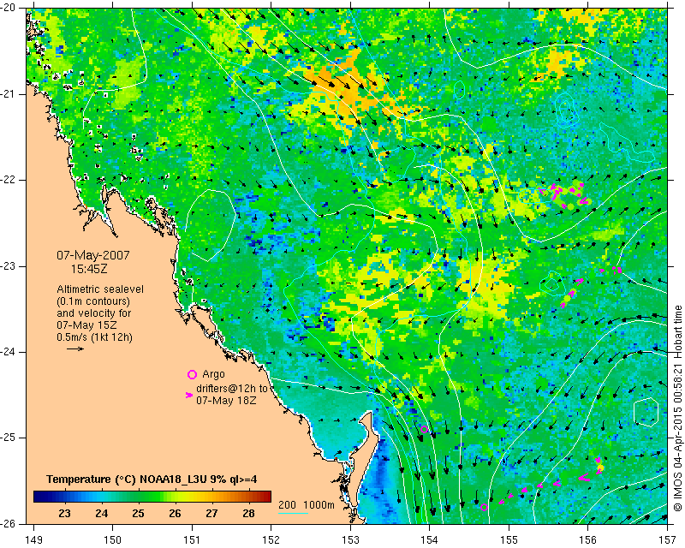The width and height of the screenshot is (685, 548).
Task: Click the longitude axis label '153'
Action: 350,540
